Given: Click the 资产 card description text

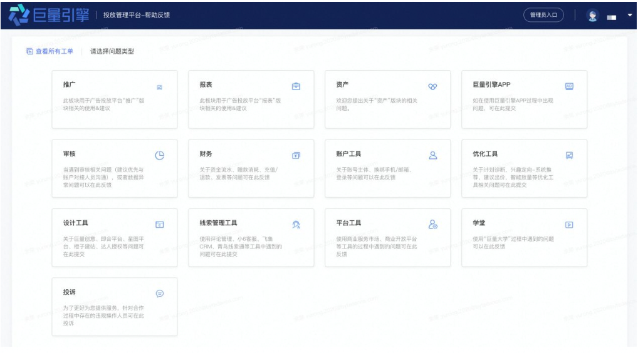Looking at the screenshot, I should pos(377,105).
